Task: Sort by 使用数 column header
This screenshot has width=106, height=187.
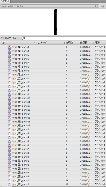Action: (x=69, y=43)
